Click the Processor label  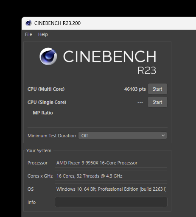click(37, 163)
